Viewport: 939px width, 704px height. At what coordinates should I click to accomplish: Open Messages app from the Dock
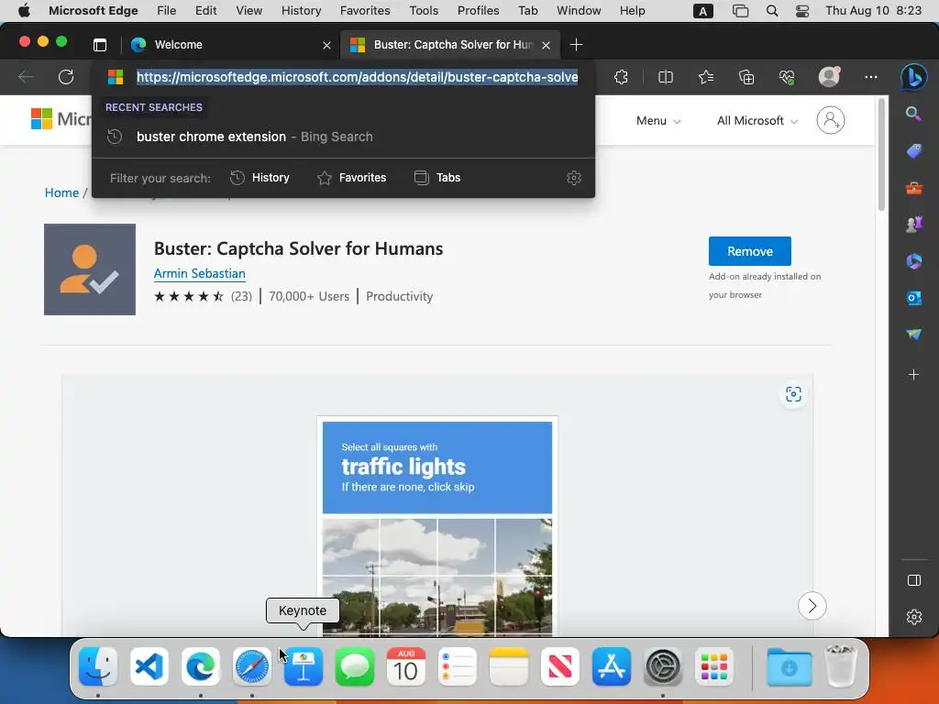355,666
